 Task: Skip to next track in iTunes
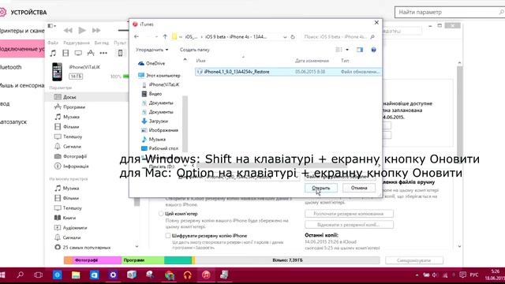[x=96, y=30]
